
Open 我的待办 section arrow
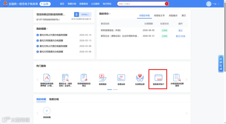pos(110,14)
